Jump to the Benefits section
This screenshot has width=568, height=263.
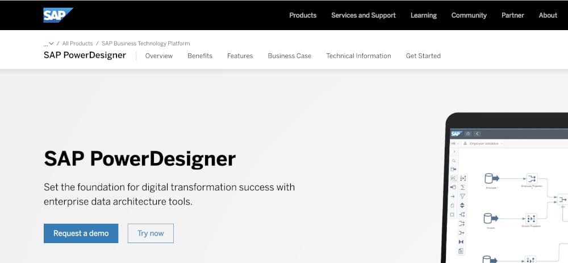[200, 56]
